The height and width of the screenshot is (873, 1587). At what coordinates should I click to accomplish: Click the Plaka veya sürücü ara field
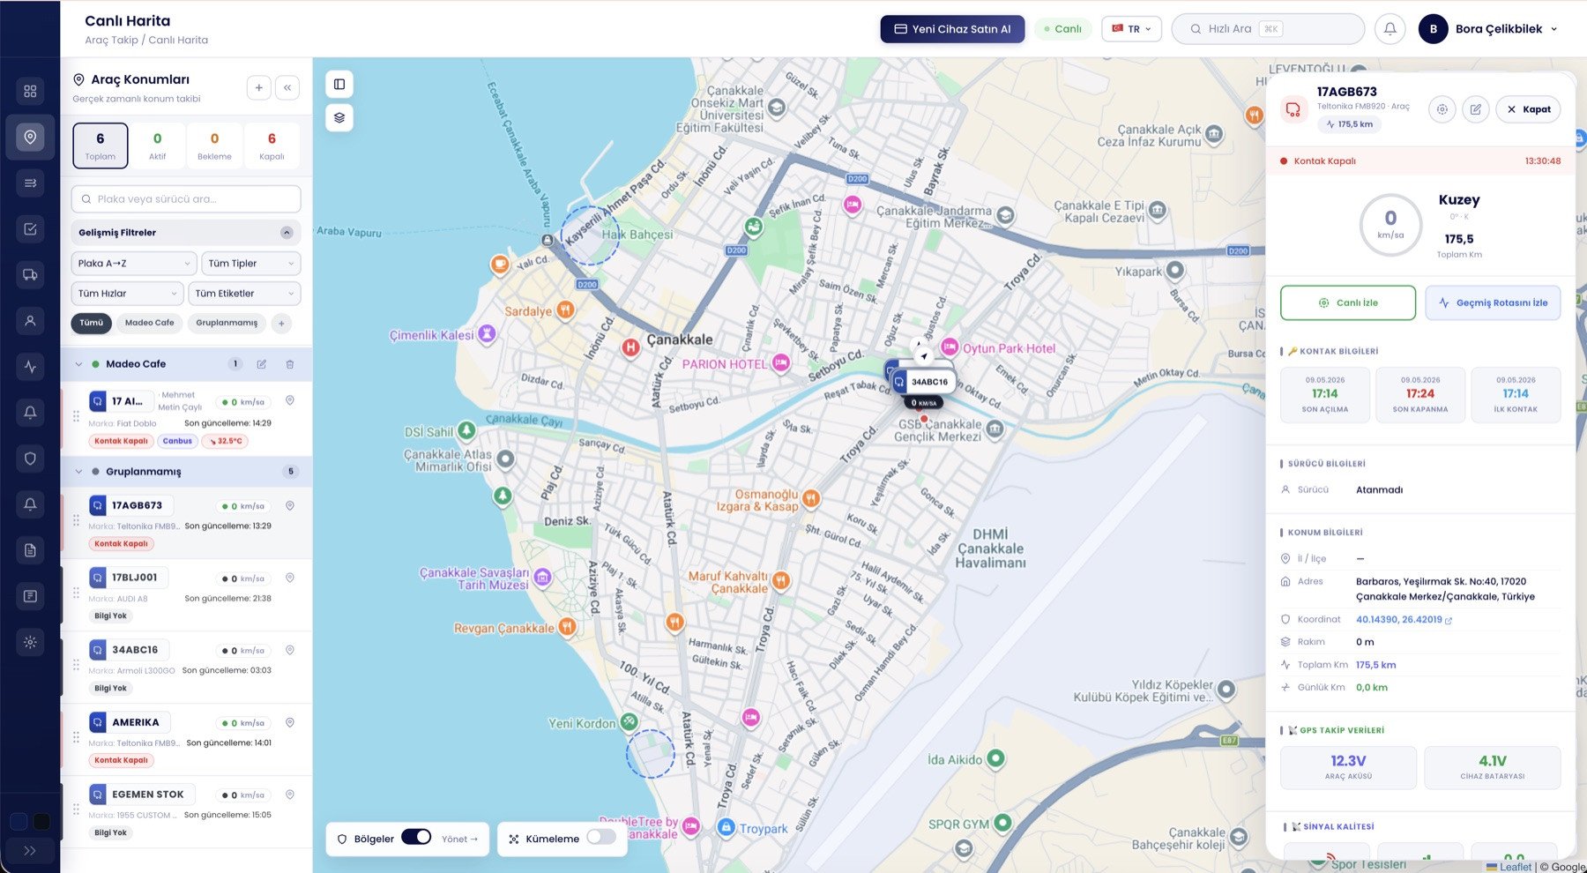186,199
